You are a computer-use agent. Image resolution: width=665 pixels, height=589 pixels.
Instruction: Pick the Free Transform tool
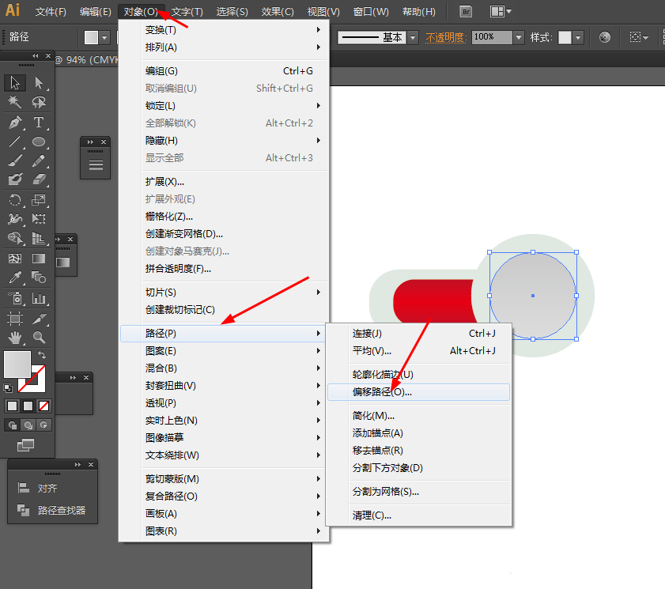click(x=39, y=219)
